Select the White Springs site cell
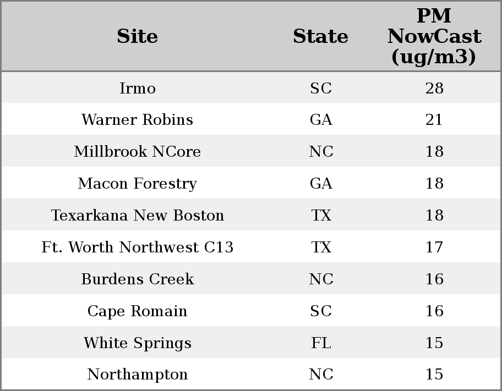 point(137,343)
